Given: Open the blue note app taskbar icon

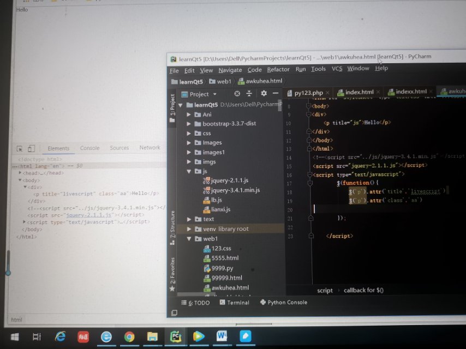Looking at the screenshot, I should point(245,336).
